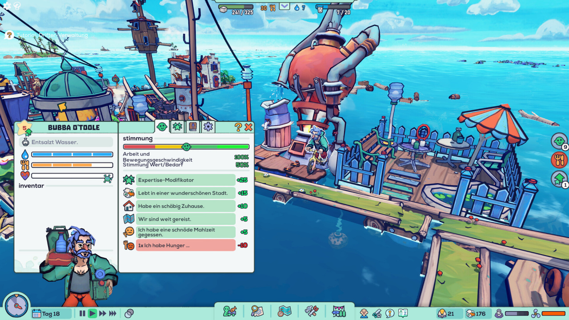569x320 pixels.
Task: Click the mood slider smiley marker
Action: (186, 147)
